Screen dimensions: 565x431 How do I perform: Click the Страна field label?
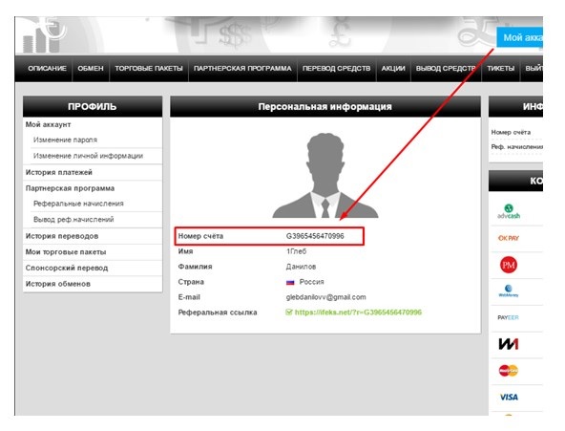(191, 282)
